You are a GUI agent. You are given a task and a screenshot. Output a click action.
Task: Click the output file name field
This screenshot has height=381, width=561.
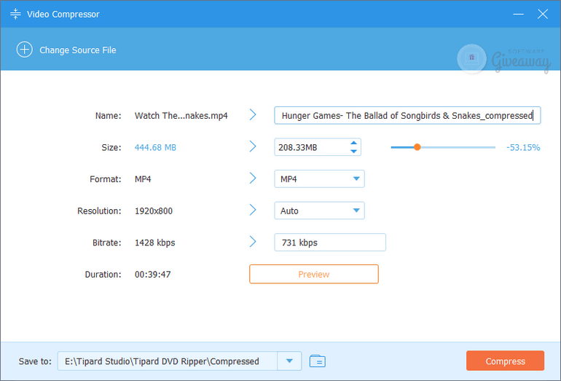tap(407, 116)
